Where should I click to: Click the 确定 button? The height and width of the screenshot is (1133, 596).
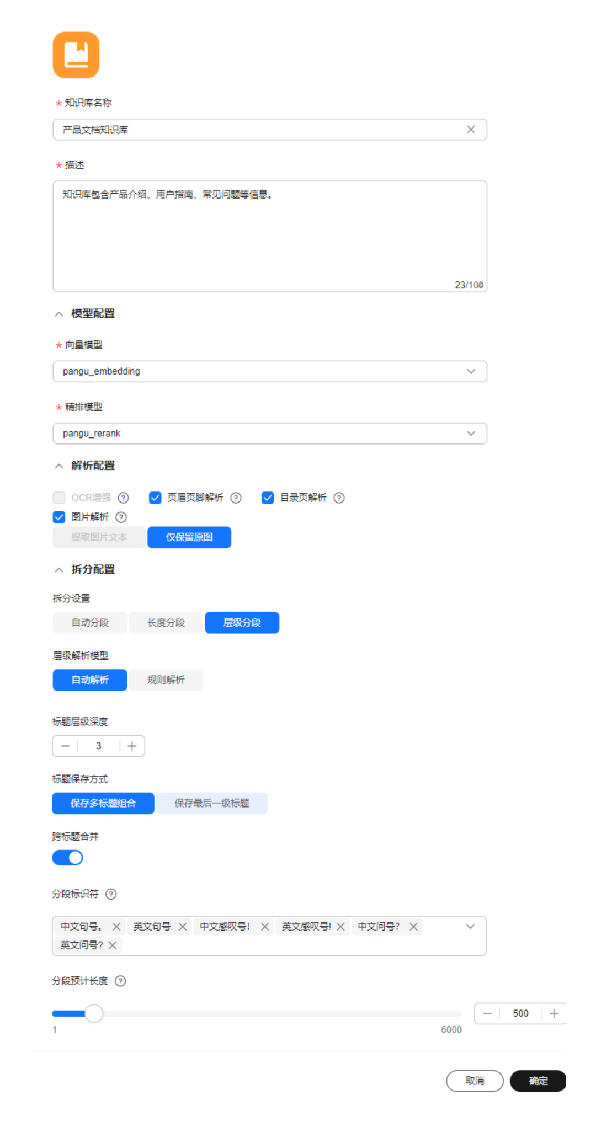click(538, 1081)
